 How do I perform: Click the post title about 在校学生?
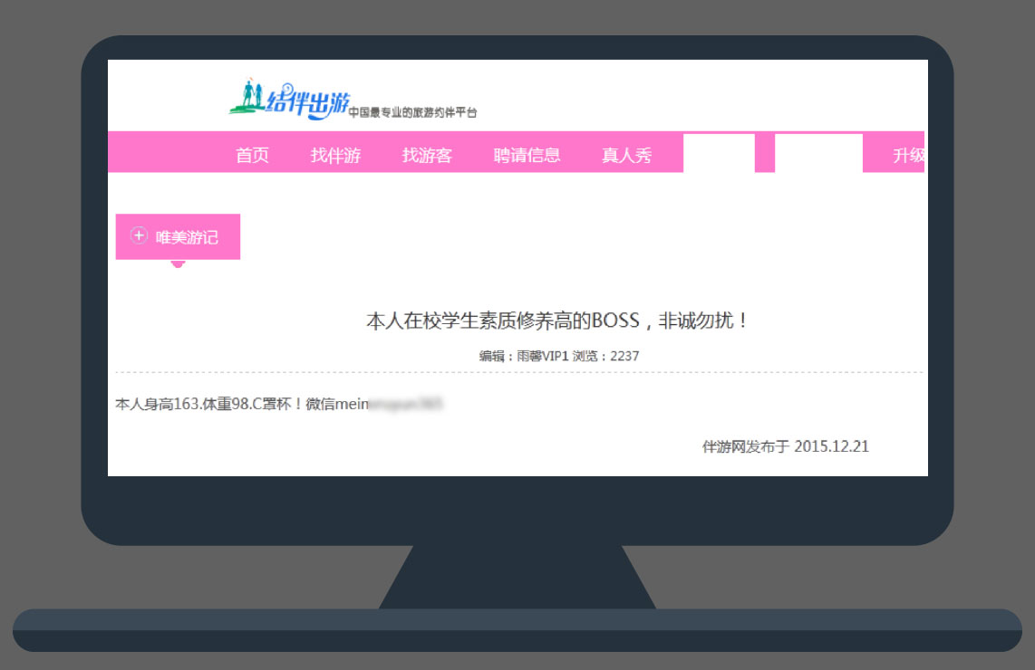point(558,321)
